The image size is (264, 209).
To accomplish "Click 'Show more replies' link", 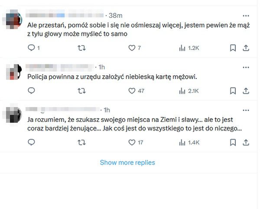I will tap(127, 163).
